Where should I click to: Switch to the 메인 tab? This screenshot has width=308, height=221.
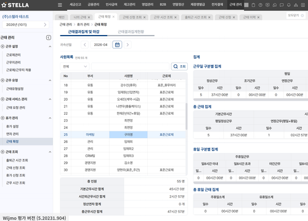(62, 17)
